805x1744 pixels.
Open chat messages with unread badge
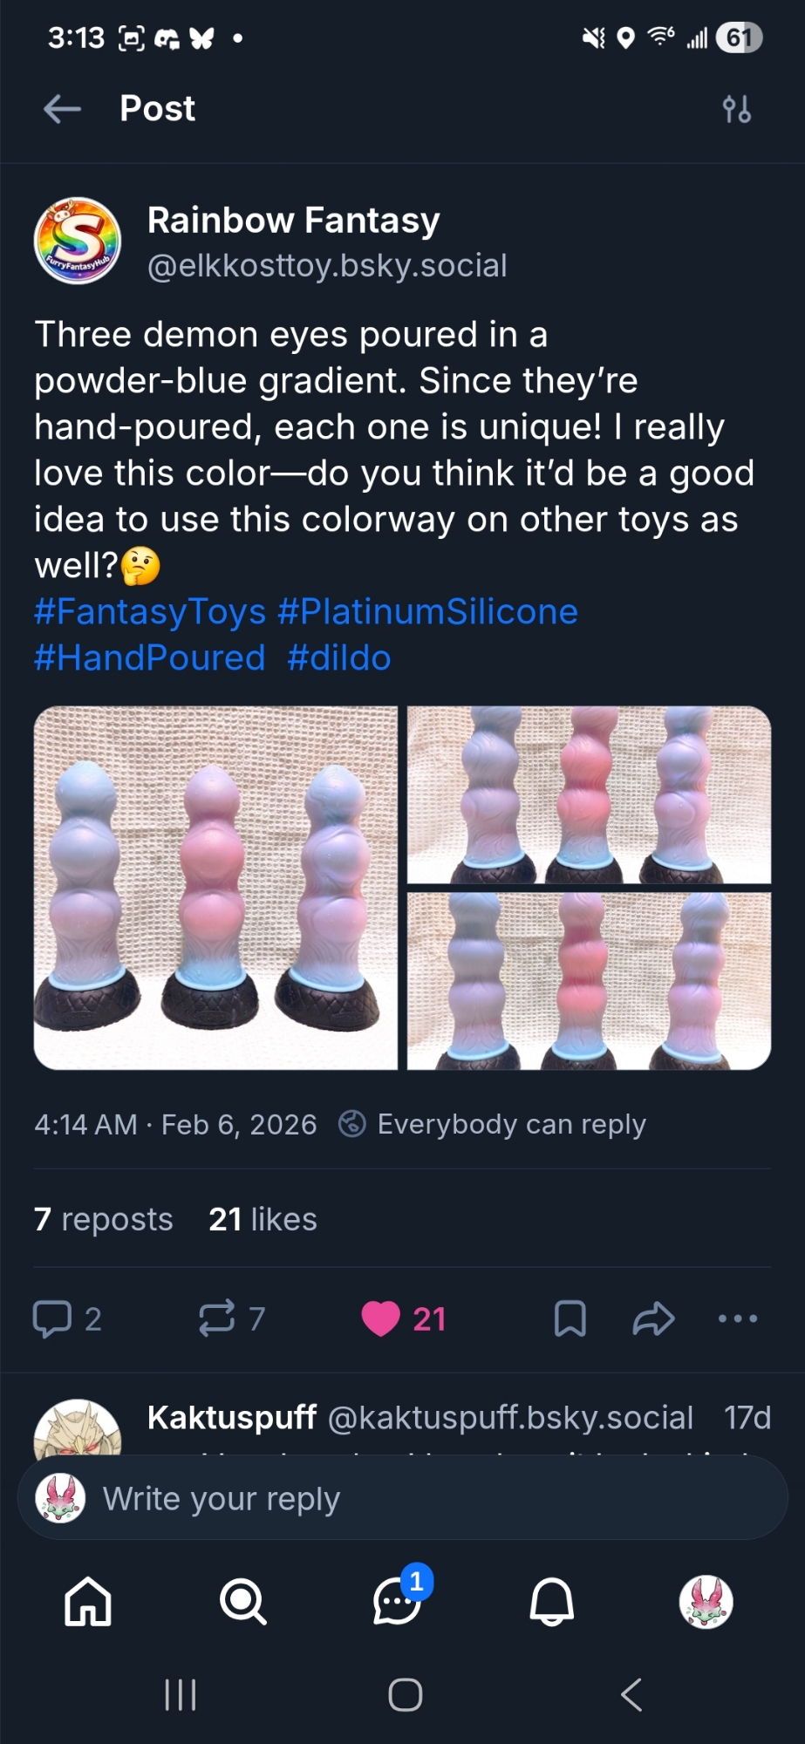(398, 1602)
